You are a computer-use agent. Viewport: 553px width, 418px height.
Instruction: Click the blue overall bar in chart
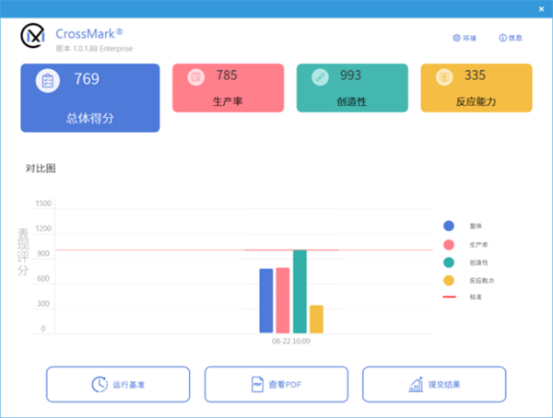pos(266,301)
